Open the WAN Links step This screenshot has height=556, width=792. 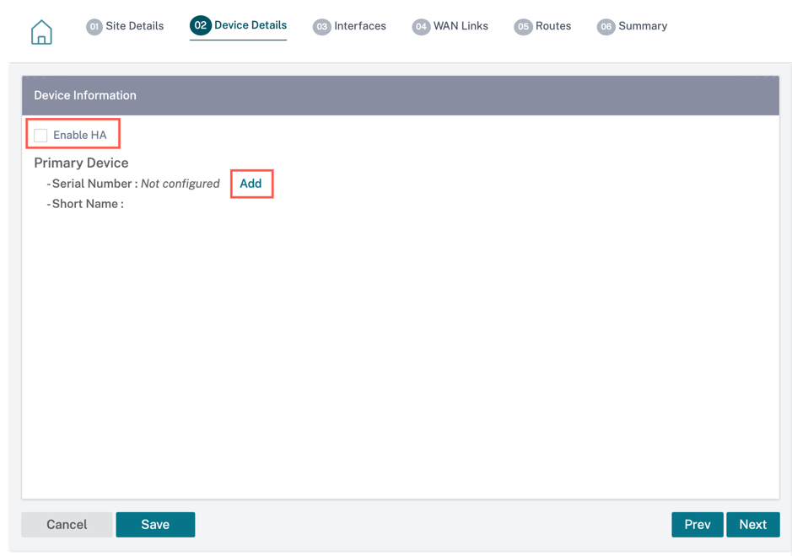click(450, 26)
